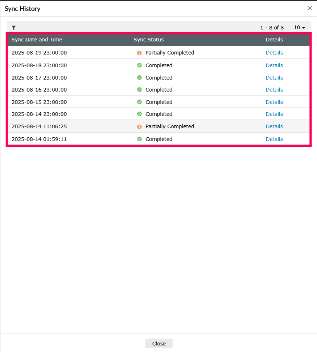317x352 pixels.
Task: Select the date cell 2025-08-17 23:00:00
Action: coord(39,78)
